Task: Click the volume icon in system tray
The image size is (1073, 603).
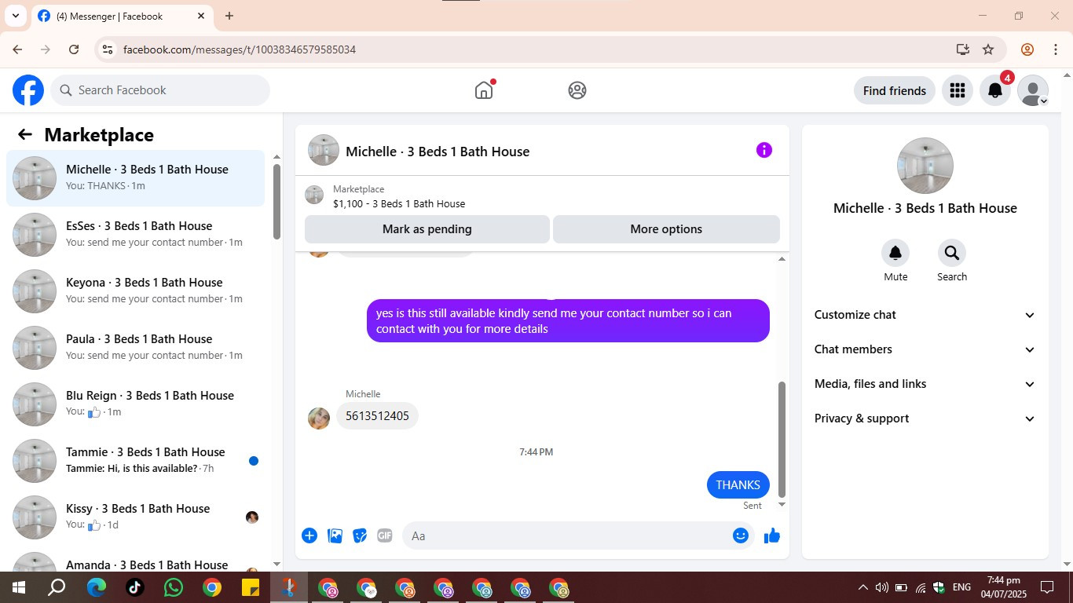Action: (881, 587)
